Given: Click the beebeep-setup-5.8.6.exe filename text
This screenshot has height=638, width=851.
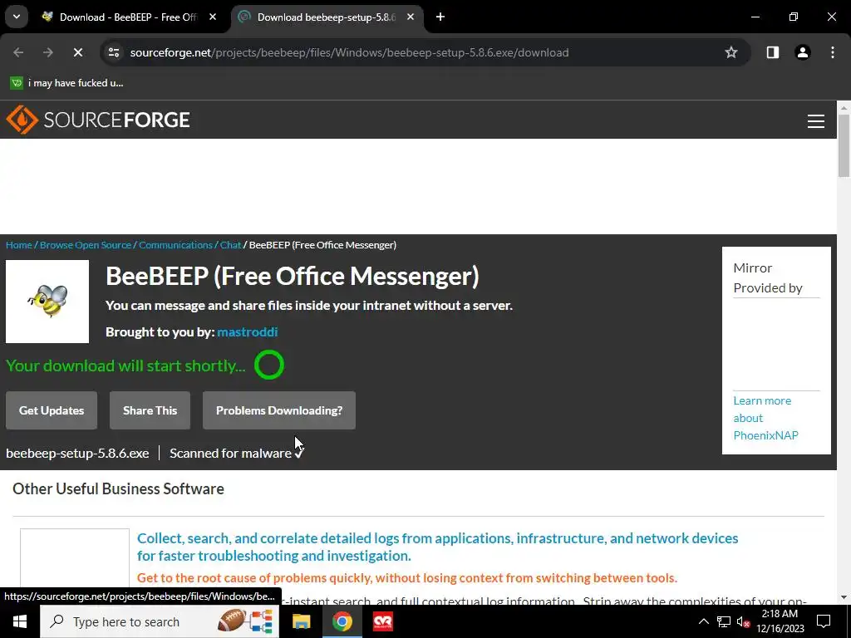Looking at the screenshot, I should (x=77, y=453).
